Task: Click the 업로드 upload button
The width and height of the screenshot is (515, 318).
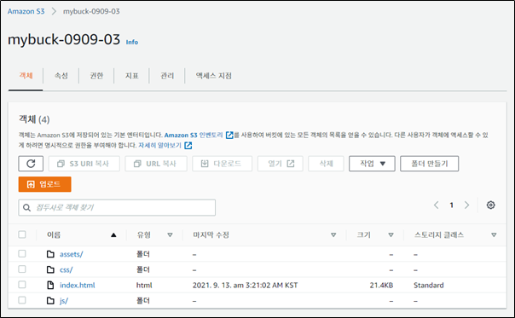Action: 44,184
